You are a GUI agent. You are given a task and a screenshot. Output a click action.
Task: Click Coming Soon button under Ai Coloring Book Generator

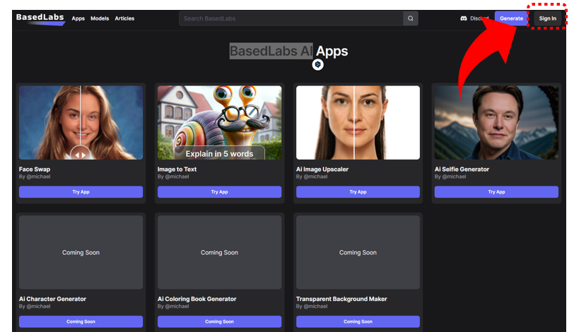(x=219, y=322)
